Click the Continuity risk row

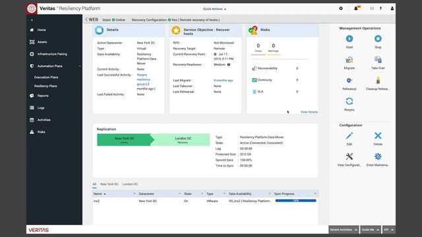coord(275,80)
